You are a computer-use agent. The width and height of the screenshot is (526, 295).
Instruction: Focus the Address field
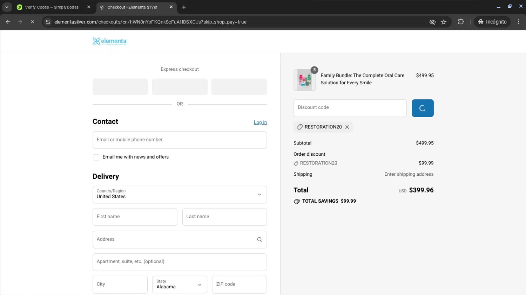180,240
